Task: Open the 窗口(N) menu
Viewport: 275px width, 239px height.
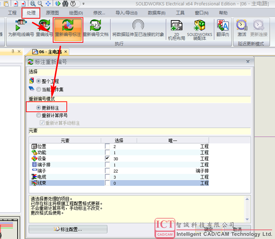Action: (202, 13)
